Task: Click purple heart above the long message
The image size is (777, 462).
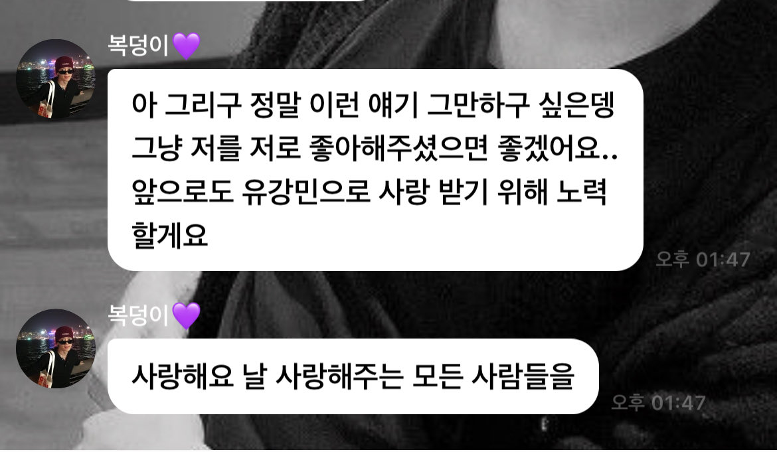Action: click(187, 46)
